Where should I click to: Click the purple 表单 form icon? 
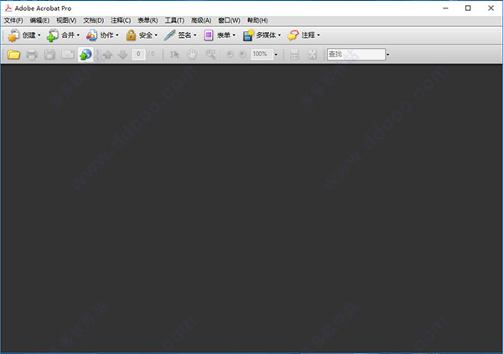point(209,35)
